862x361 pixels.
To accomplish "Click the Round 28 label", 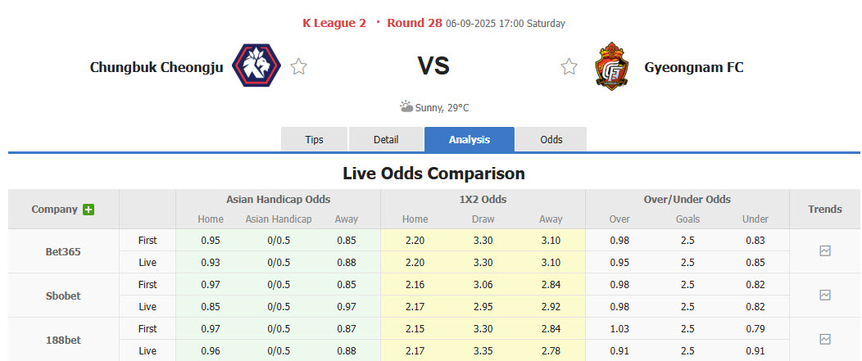I will [x=415, y=23].
